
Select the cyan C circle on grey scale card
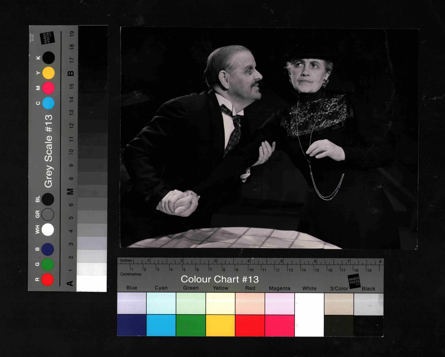(48, 103)
